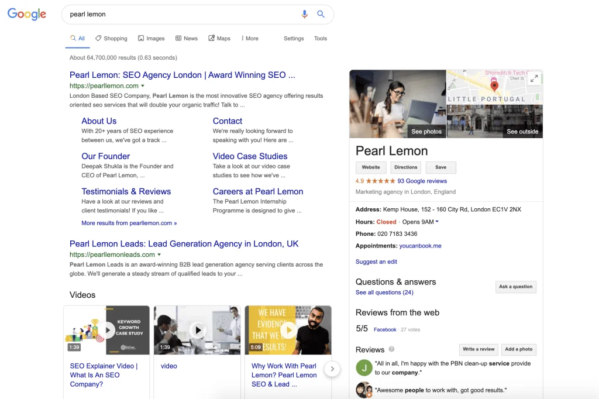Open the About Us sitelink
This screenshot has height=399, width=599.
[99, 121]
